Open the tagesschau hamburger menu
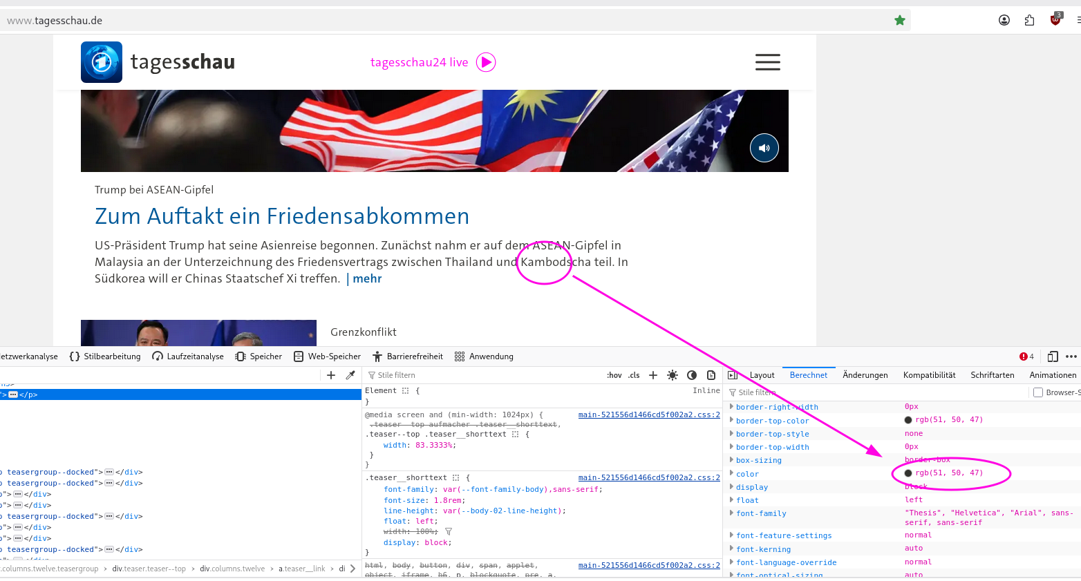 coord(768,62)
